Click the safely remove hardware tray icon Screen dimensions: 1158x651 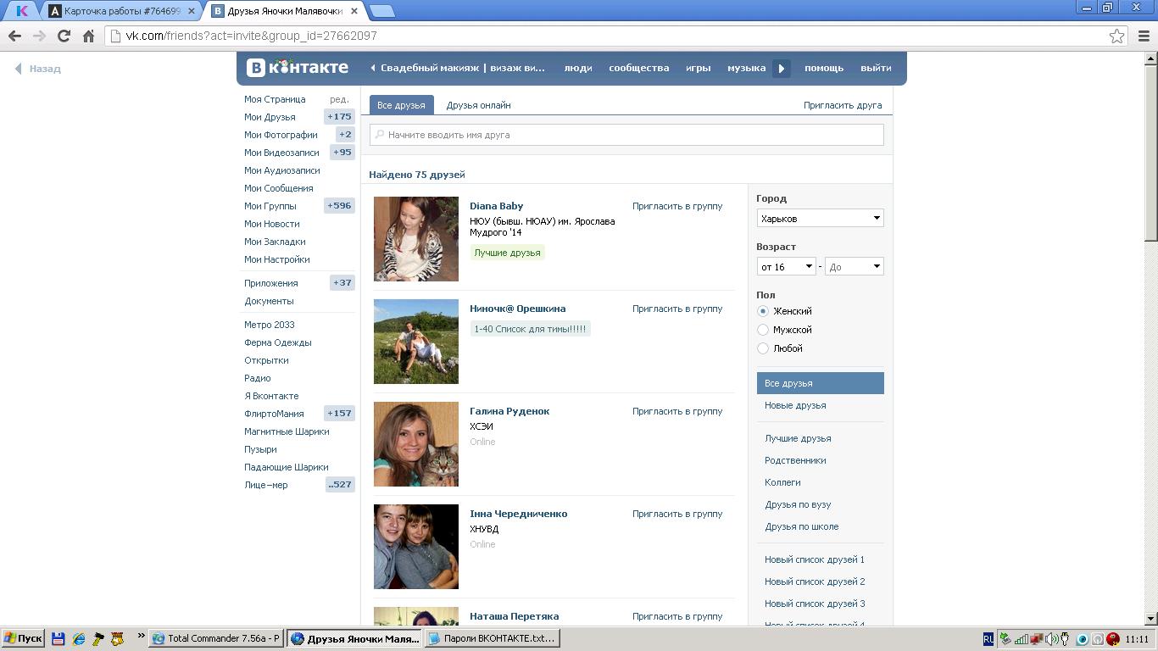pyautogui.click(x=1005, y=639)
